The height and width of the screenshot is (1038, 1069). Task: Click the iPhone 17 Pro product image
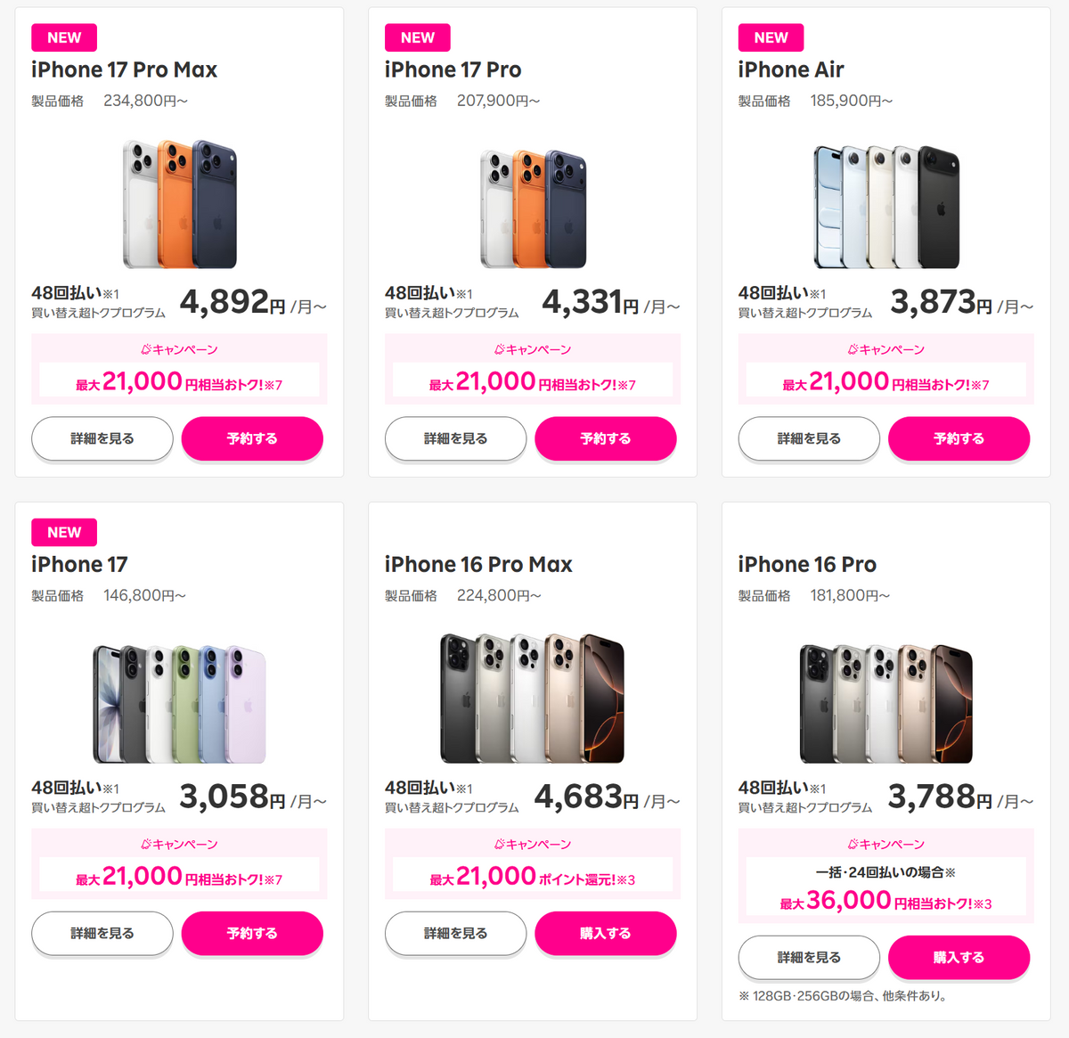pyautogui.click(x=533, y=208)
